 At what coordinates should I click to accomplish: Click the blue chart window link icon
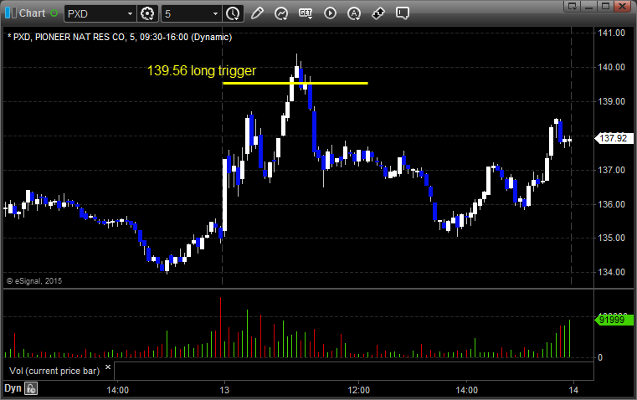pos(10,13)
